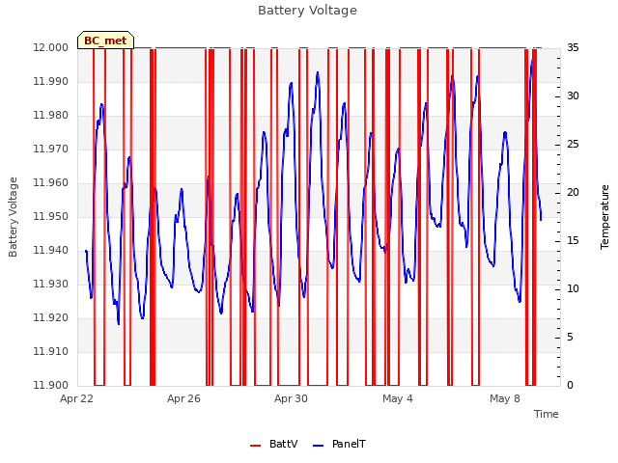Click the 30 temperature tick label

pyautogui.click(x=573, y=96)
